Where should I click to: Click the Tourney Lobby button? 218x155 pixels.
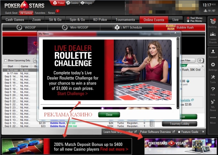(x=179, y=124)
